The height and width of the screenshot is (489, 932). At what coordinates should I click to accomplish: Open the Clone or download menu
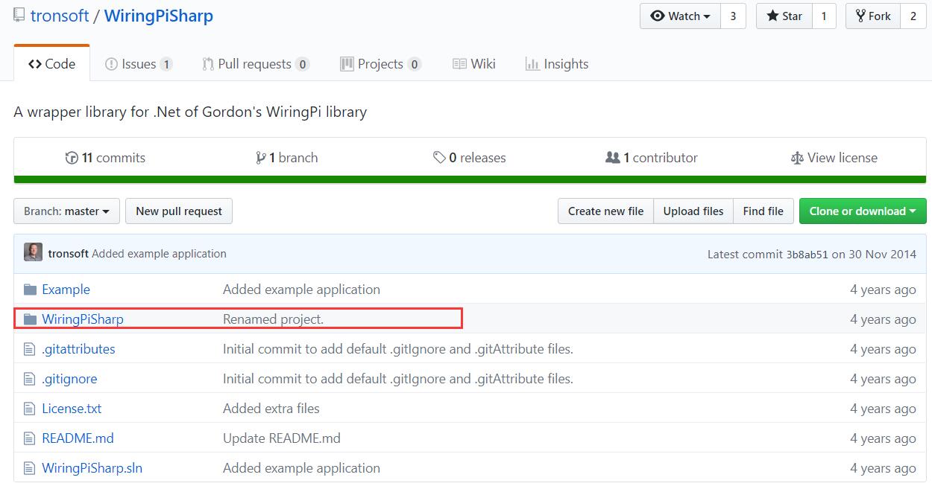click(862, 211)
